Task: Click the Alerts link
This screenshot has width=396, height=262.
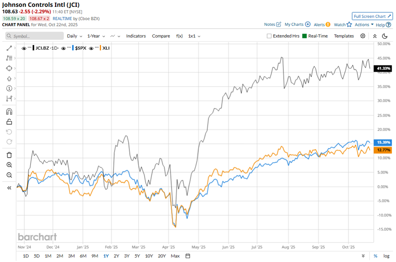Action: (x=319, y=24)
